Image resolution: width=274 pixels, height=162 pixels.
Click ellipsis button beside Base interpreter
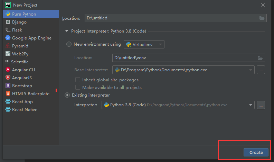point(261,70)
